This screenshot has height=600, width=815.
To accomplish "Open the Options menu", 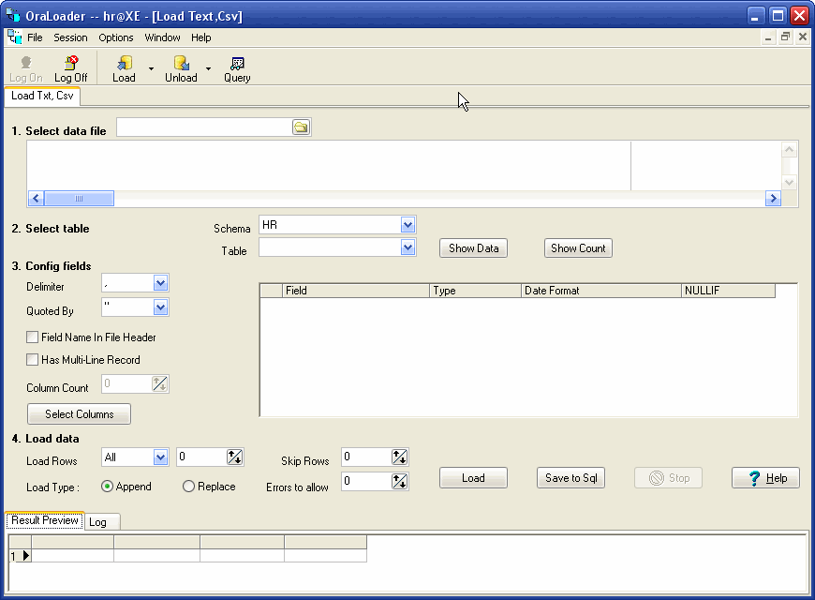I will [x=116, y=37].
